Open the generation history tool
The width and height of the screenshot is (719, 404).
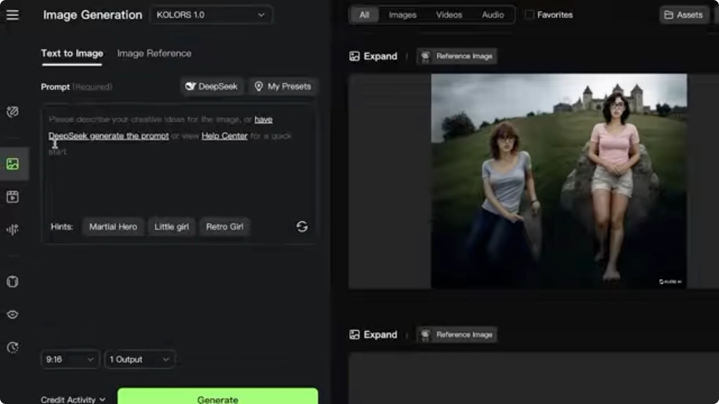(x=13, y=348)
